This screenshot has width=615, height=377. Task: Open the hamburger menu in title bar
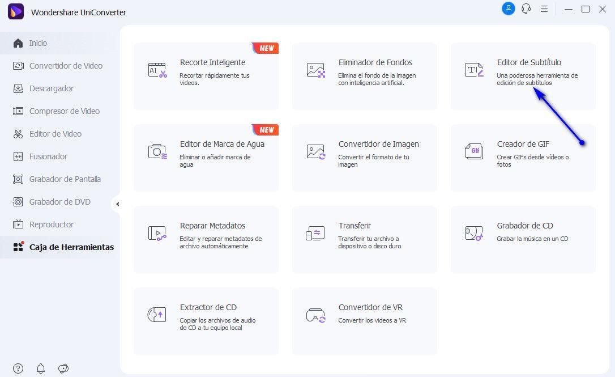(x=544, y=9)
